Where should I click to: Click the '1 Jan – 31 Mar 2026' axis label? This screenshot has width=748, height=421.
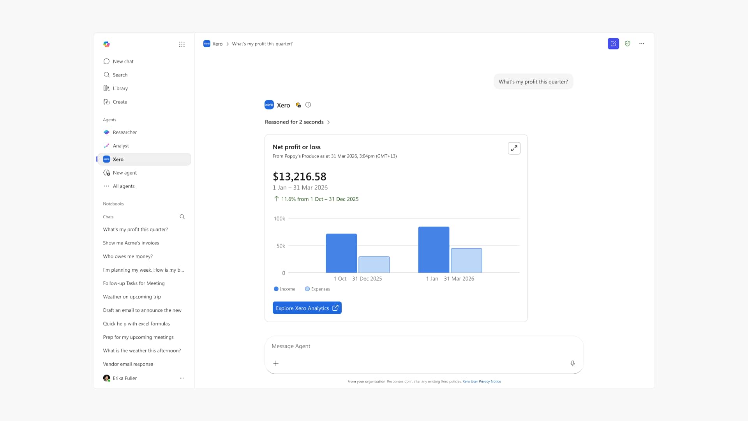click(x=450, y=279)
